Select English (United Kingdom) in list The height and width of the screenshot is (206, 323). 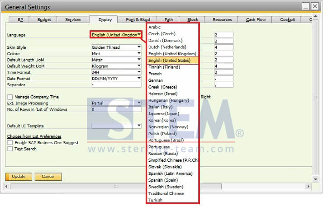(x=173, y=54)
